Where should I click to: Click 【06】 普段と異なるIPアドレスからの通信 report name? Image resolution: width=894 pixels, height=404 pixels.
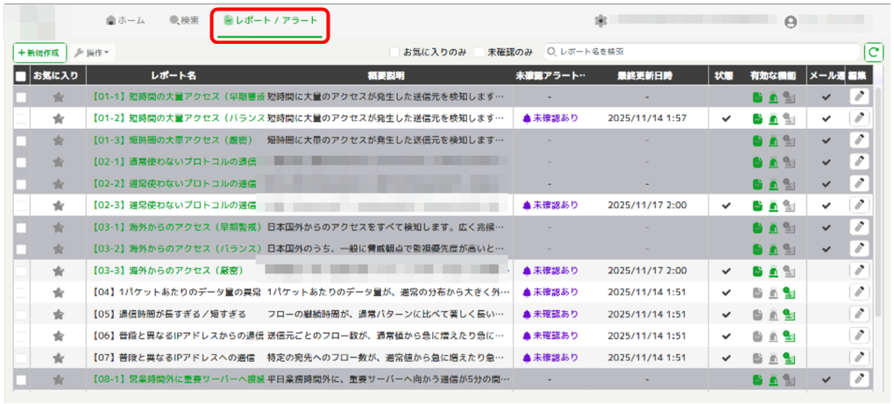pos(177,336)
